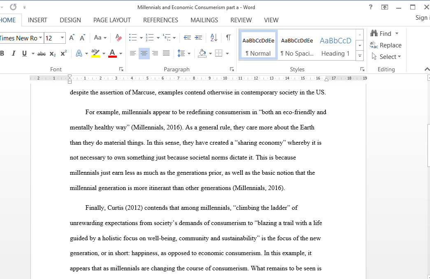Click the first line indent ruler marker

click(x=70, y=76)
